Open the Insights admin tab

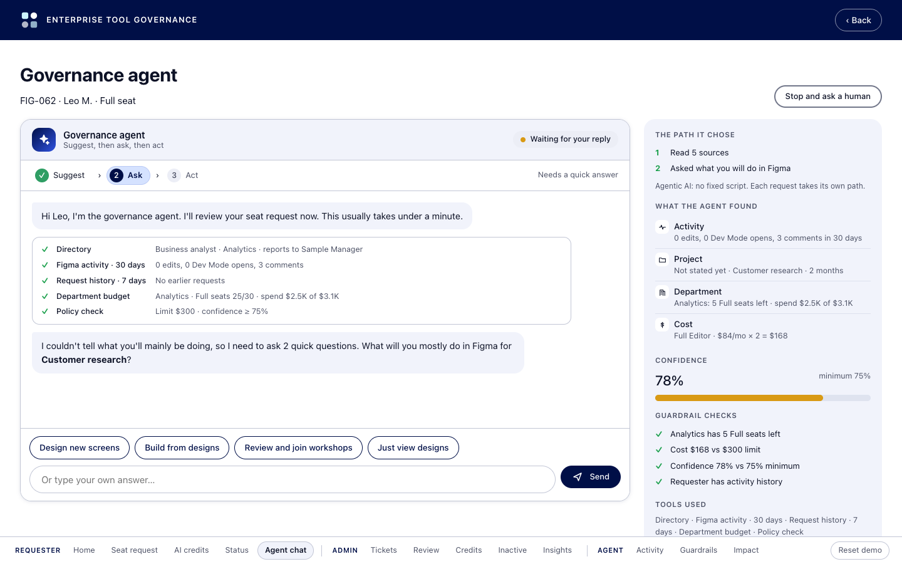[x=557, y=550]
